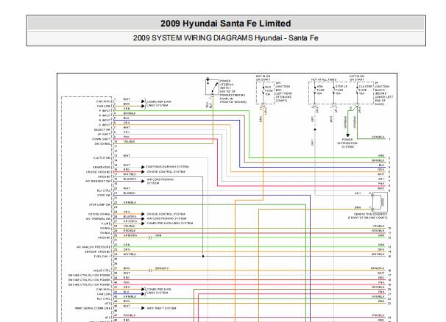Click the downward arrow above POWER DISTRIBUTION SYSTEM
Viewport: 446px width, 322px height.
pyautogui.click(x=347, y=135)
